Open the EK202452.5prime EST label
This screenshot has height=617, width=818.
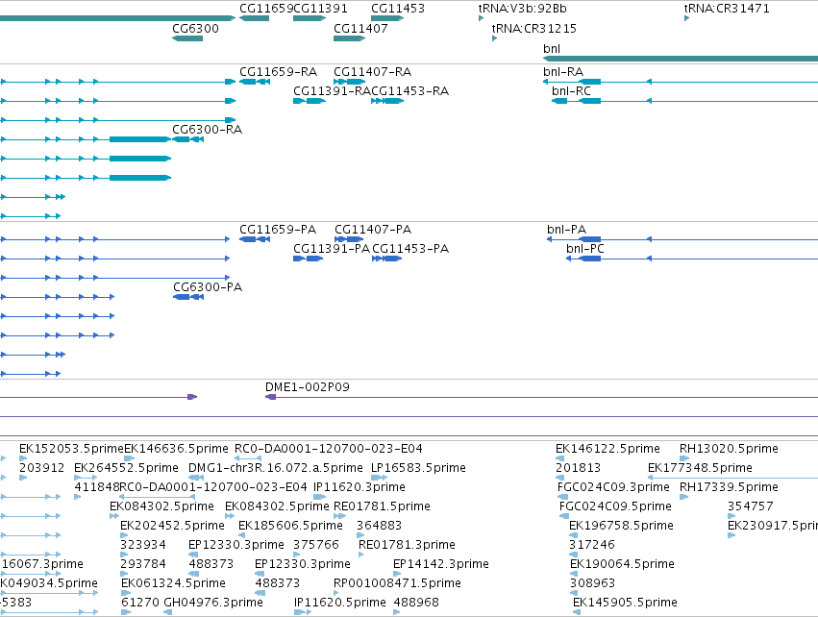(173, 526)
